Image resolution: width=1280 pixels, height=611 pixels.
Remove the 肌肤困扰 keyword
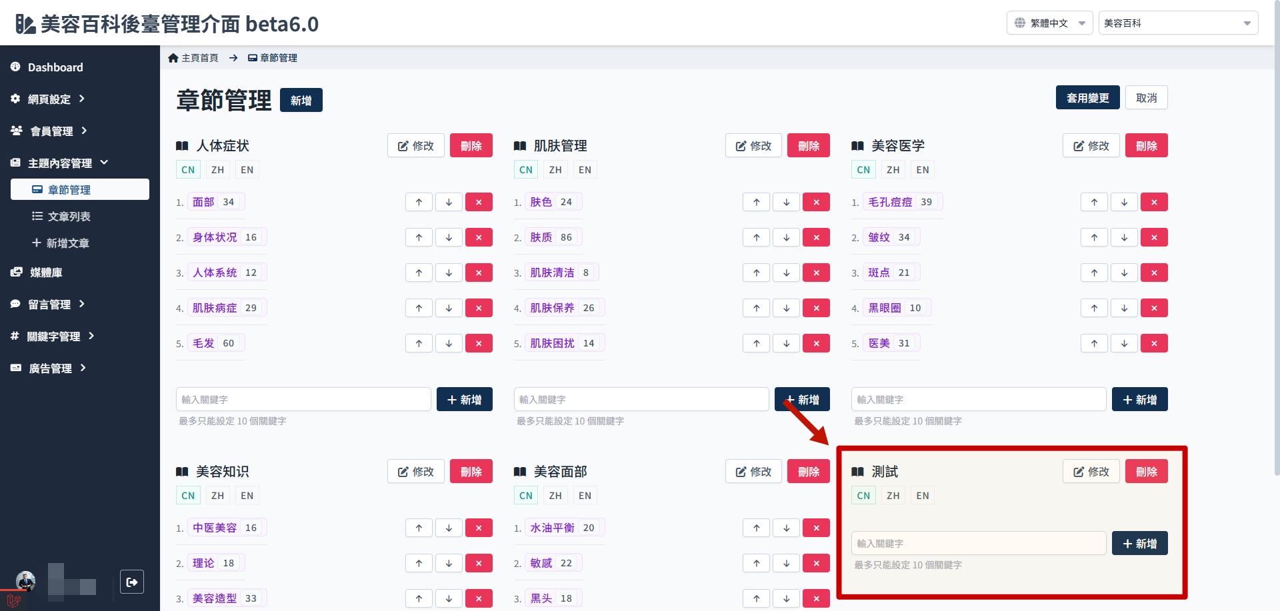point(816,343)
